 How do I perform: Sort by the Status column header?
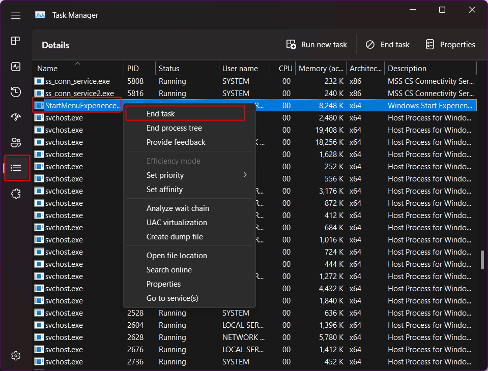coord(187,69)
